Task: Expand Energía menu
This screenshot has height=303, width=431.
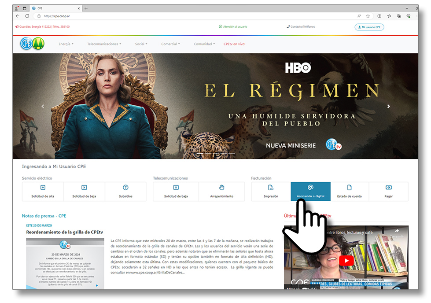Action: click(x=66, y=44)
